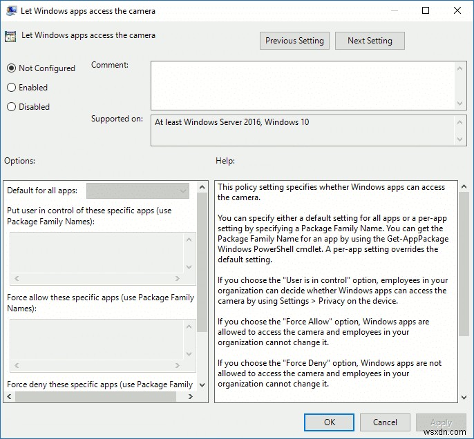Click the user-in-control apps text box
Image resolution: width=474 pixels, height=439 pixels.
click(97, 253)
